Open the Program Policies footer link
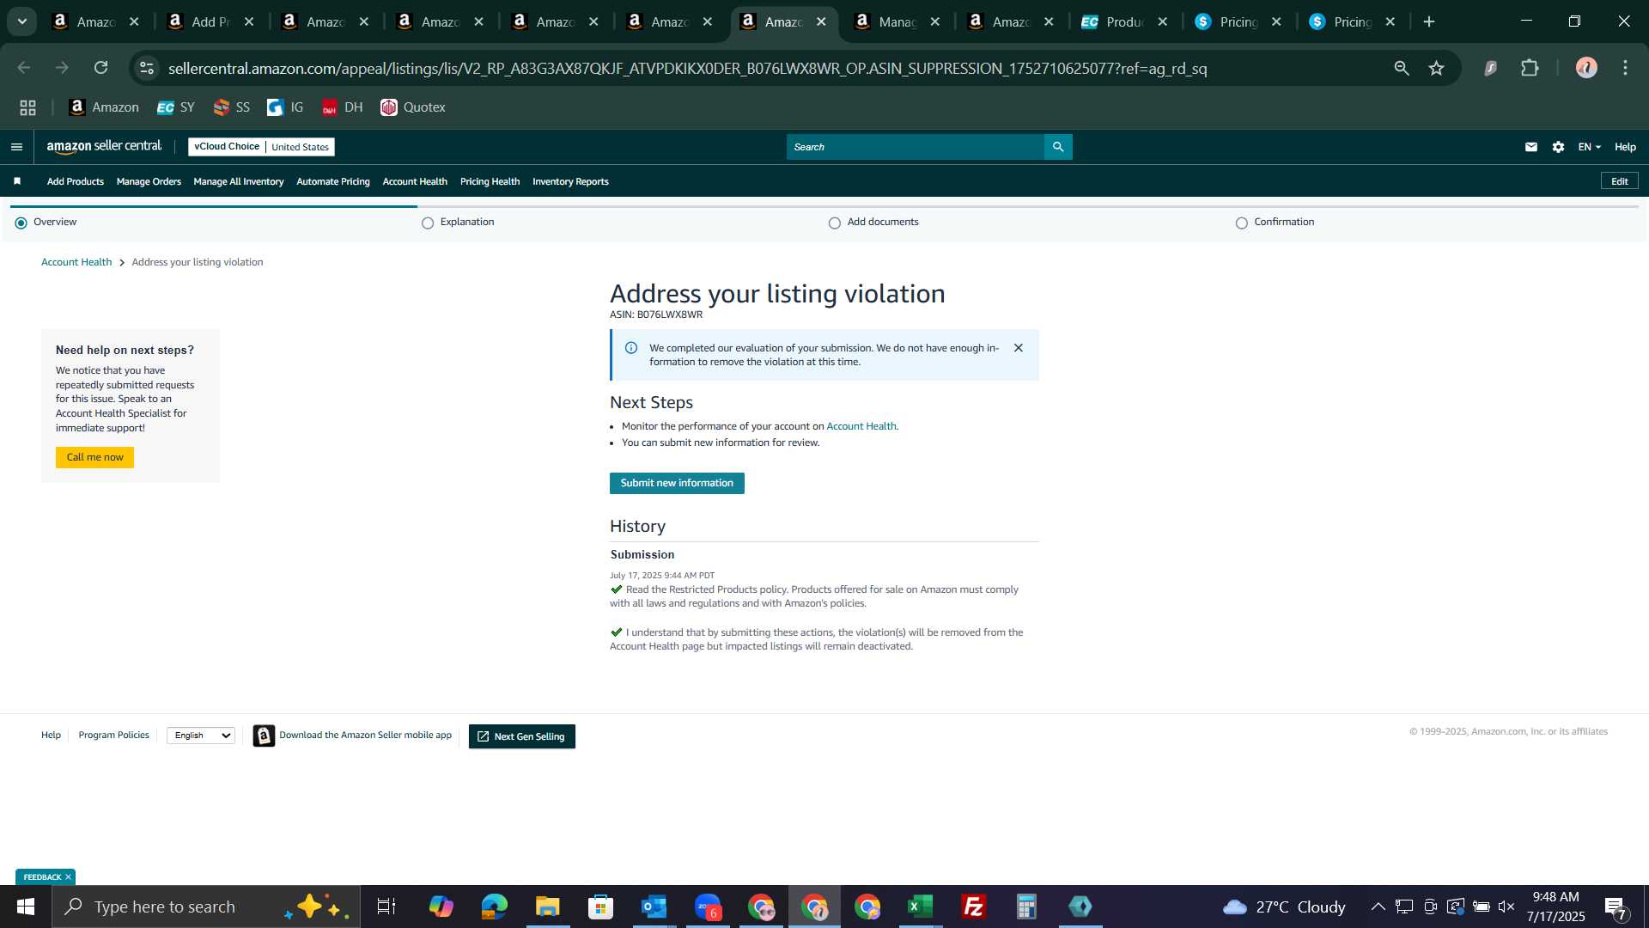This screenshot has height=928, width=1649. tap(113, 735)
